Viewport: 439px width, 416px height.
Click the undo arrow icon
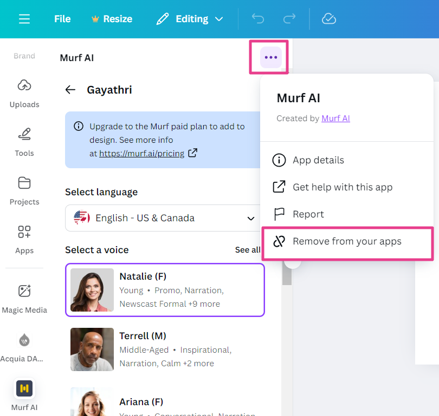pos(258,19)
